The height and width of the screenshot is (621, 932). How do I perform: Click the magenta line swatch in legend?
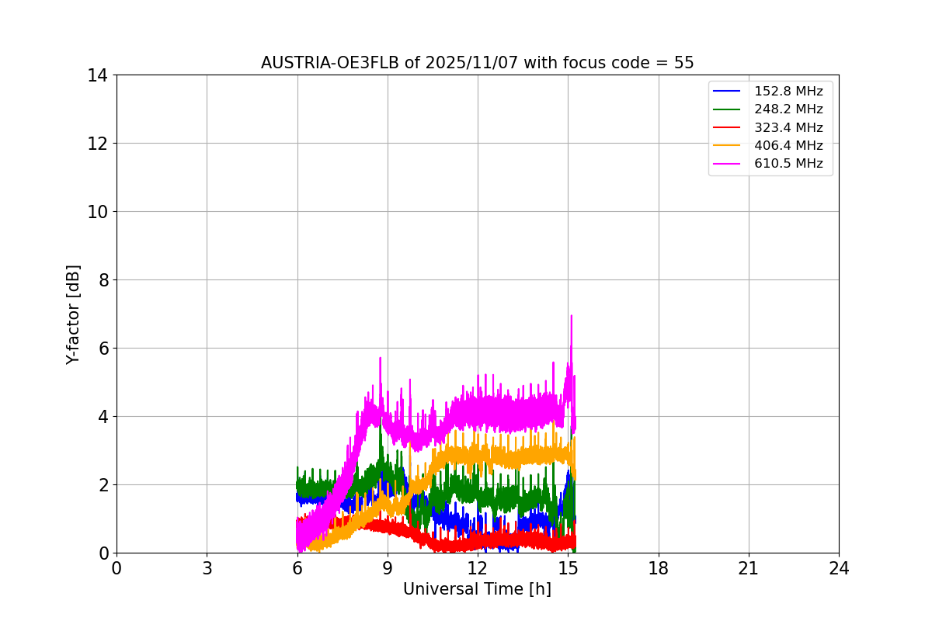click(728, 163)
